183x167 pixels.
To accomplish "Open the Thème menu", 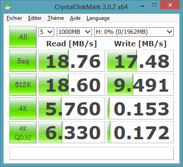I will [x=55, y=18].
